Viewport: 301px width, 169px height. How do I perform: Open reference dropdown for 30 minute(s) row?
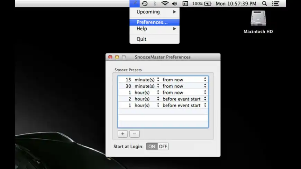[184, 86]
